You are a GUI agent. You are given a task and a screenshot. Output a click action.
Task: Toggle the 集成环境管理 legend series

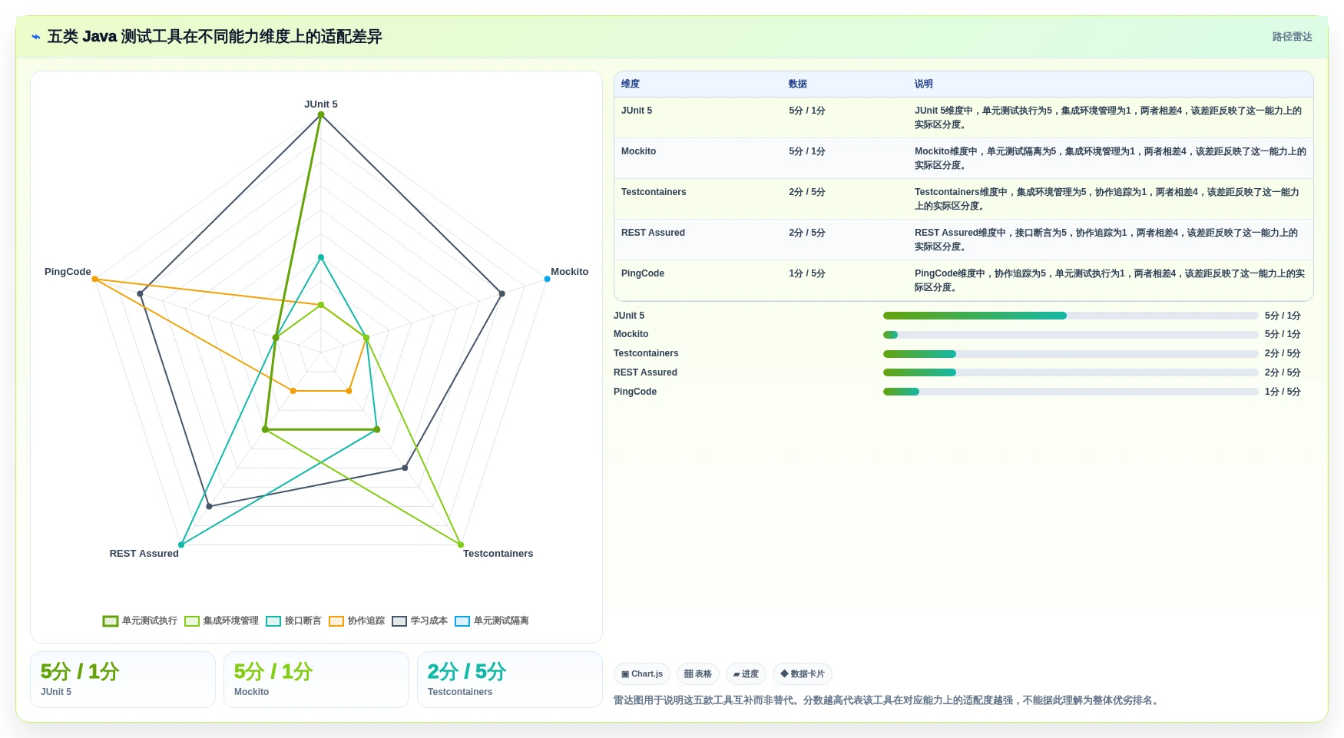click(221, 621)
